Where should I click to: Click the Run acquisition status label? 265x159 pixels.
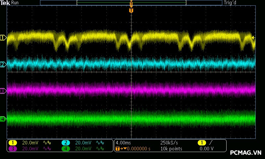[x=15, y=3]
